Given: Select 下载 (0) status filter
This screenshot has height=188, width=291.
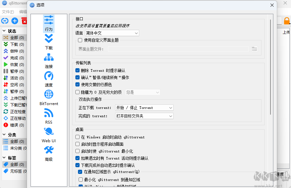Looking at the screenshot, I should click(x=14, y=44).
